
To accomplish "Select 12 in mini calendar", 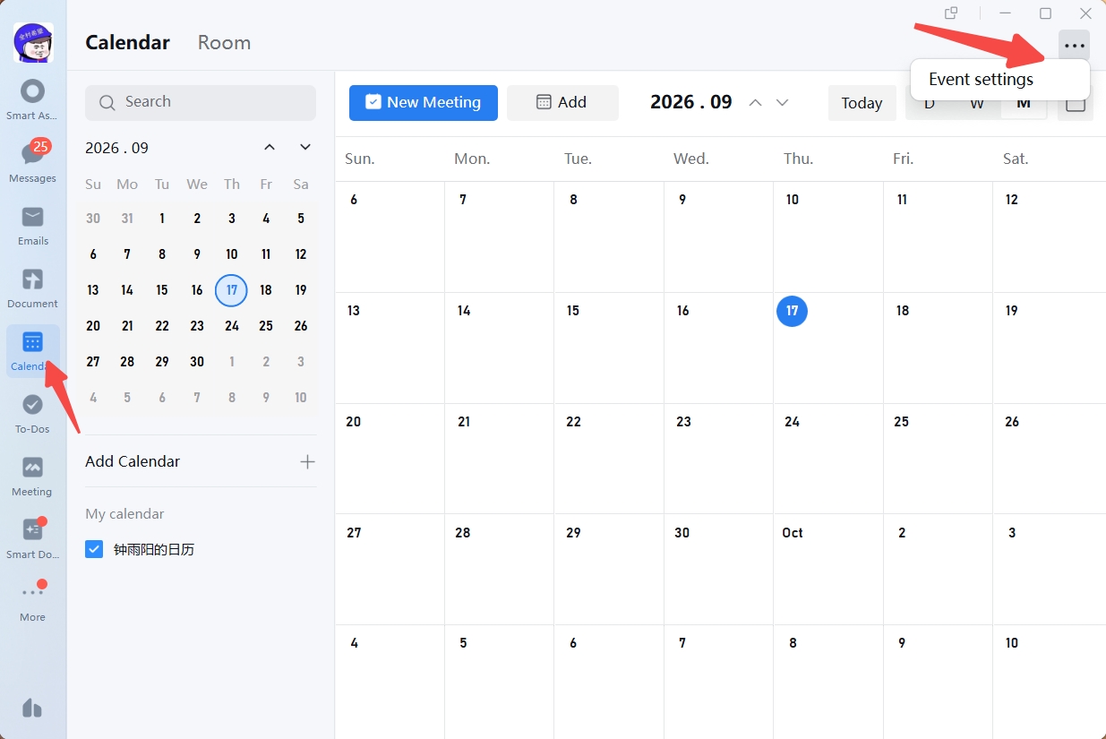I will click(301, 254).
